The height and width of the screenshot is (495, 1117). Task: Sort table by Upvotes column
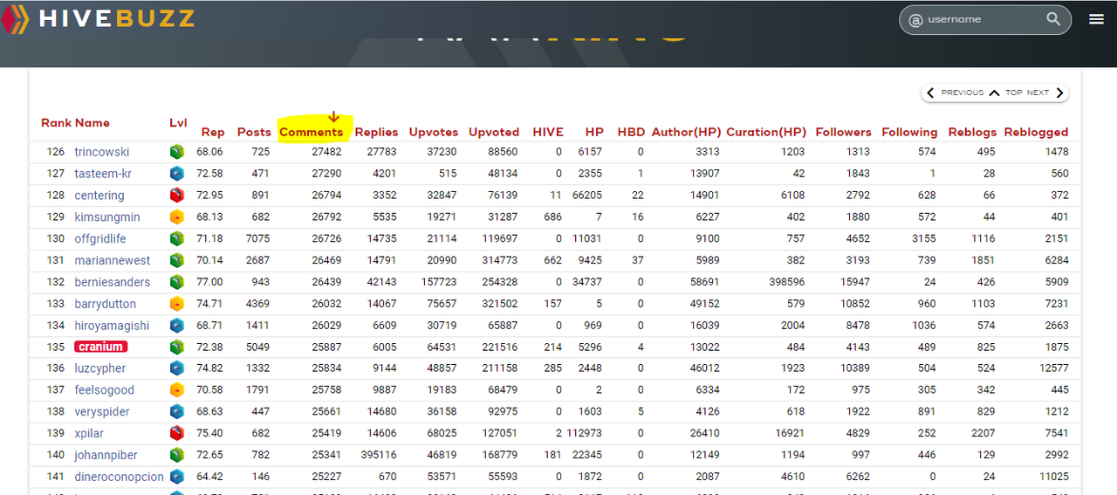(434, 132)
